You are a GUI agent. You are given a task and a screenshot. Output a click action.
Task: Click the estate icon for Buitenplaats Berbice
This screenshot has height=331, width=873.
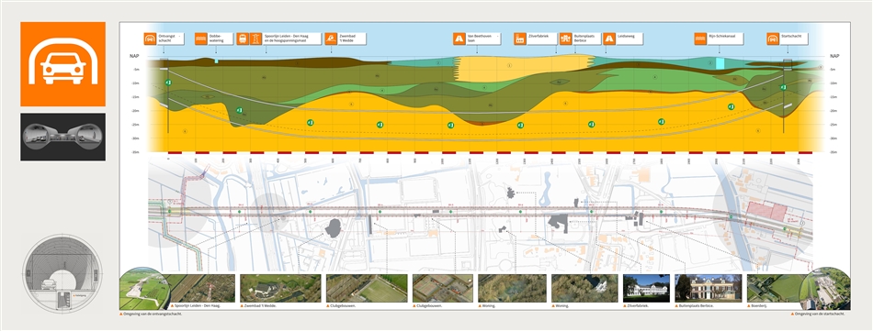(x=566, y=39)
